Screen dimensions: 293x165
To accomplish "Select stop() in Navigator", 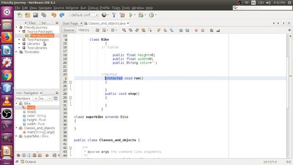I will (32, 112).
